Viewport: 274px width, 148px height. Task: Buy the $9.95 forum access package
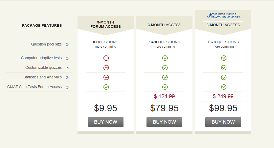(x=106, y=122)
